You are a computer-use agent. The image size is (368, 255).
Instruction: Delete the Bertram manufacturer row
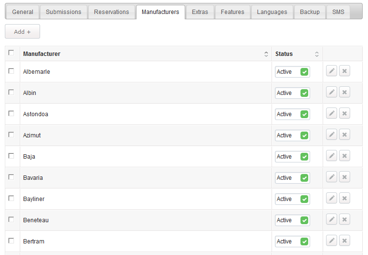click(x=344, y=241)
